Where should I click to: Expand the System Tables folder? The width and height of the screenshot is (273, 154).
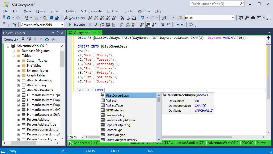click(x=18, y=61)
